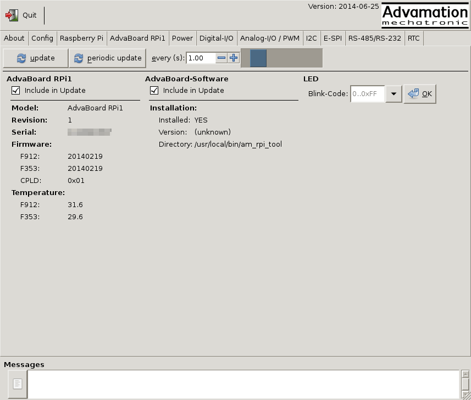Click inside the Messages text area
Image resolution: width=471 pixels, height=400 pixels.
243,384
